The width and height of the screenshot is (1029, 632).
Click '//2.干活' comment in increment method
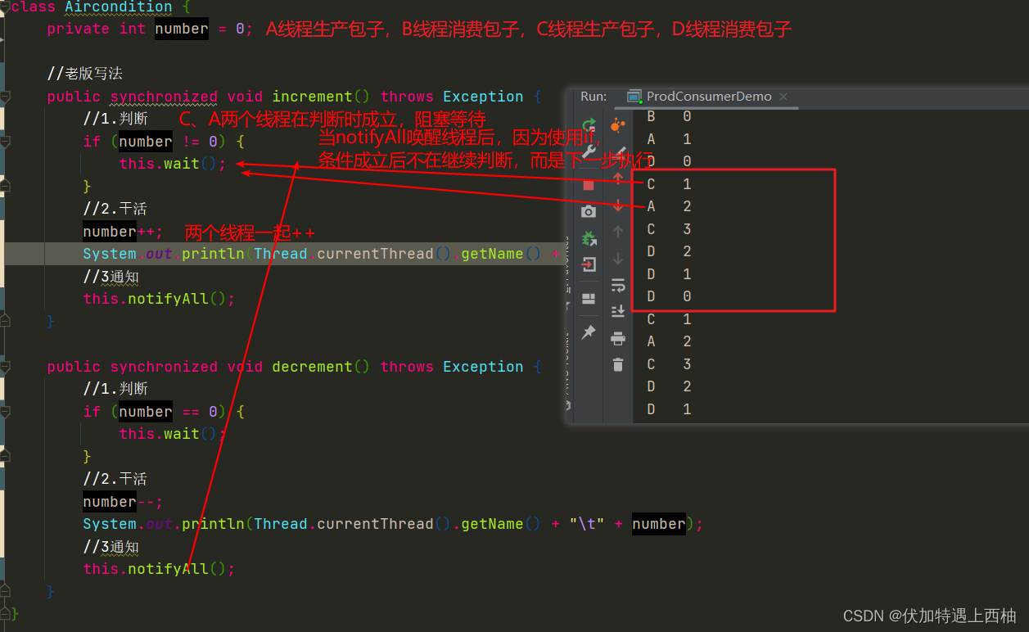[x=115, y=209]
